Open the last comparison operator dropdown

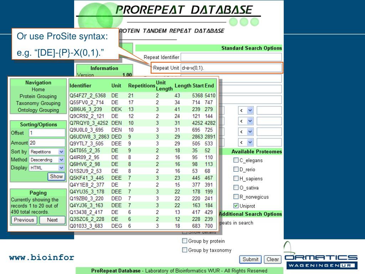tap(246, 142)
